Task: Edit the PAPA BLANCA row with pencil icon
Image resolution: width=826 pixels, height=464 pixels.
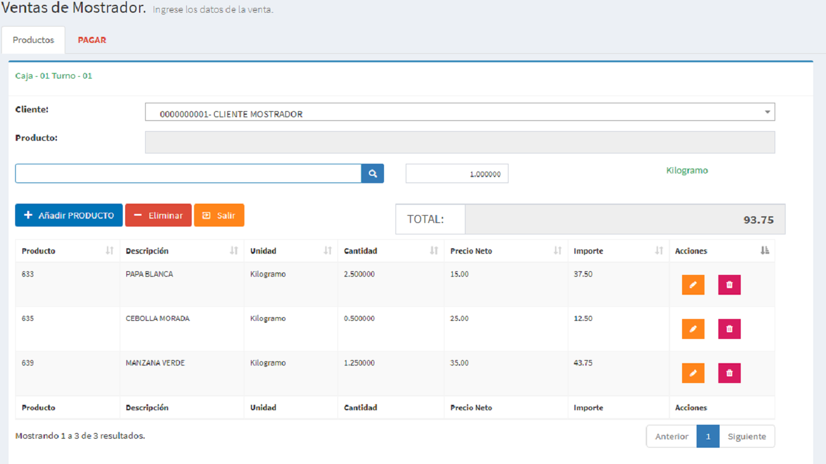Action: pos(693,285)
